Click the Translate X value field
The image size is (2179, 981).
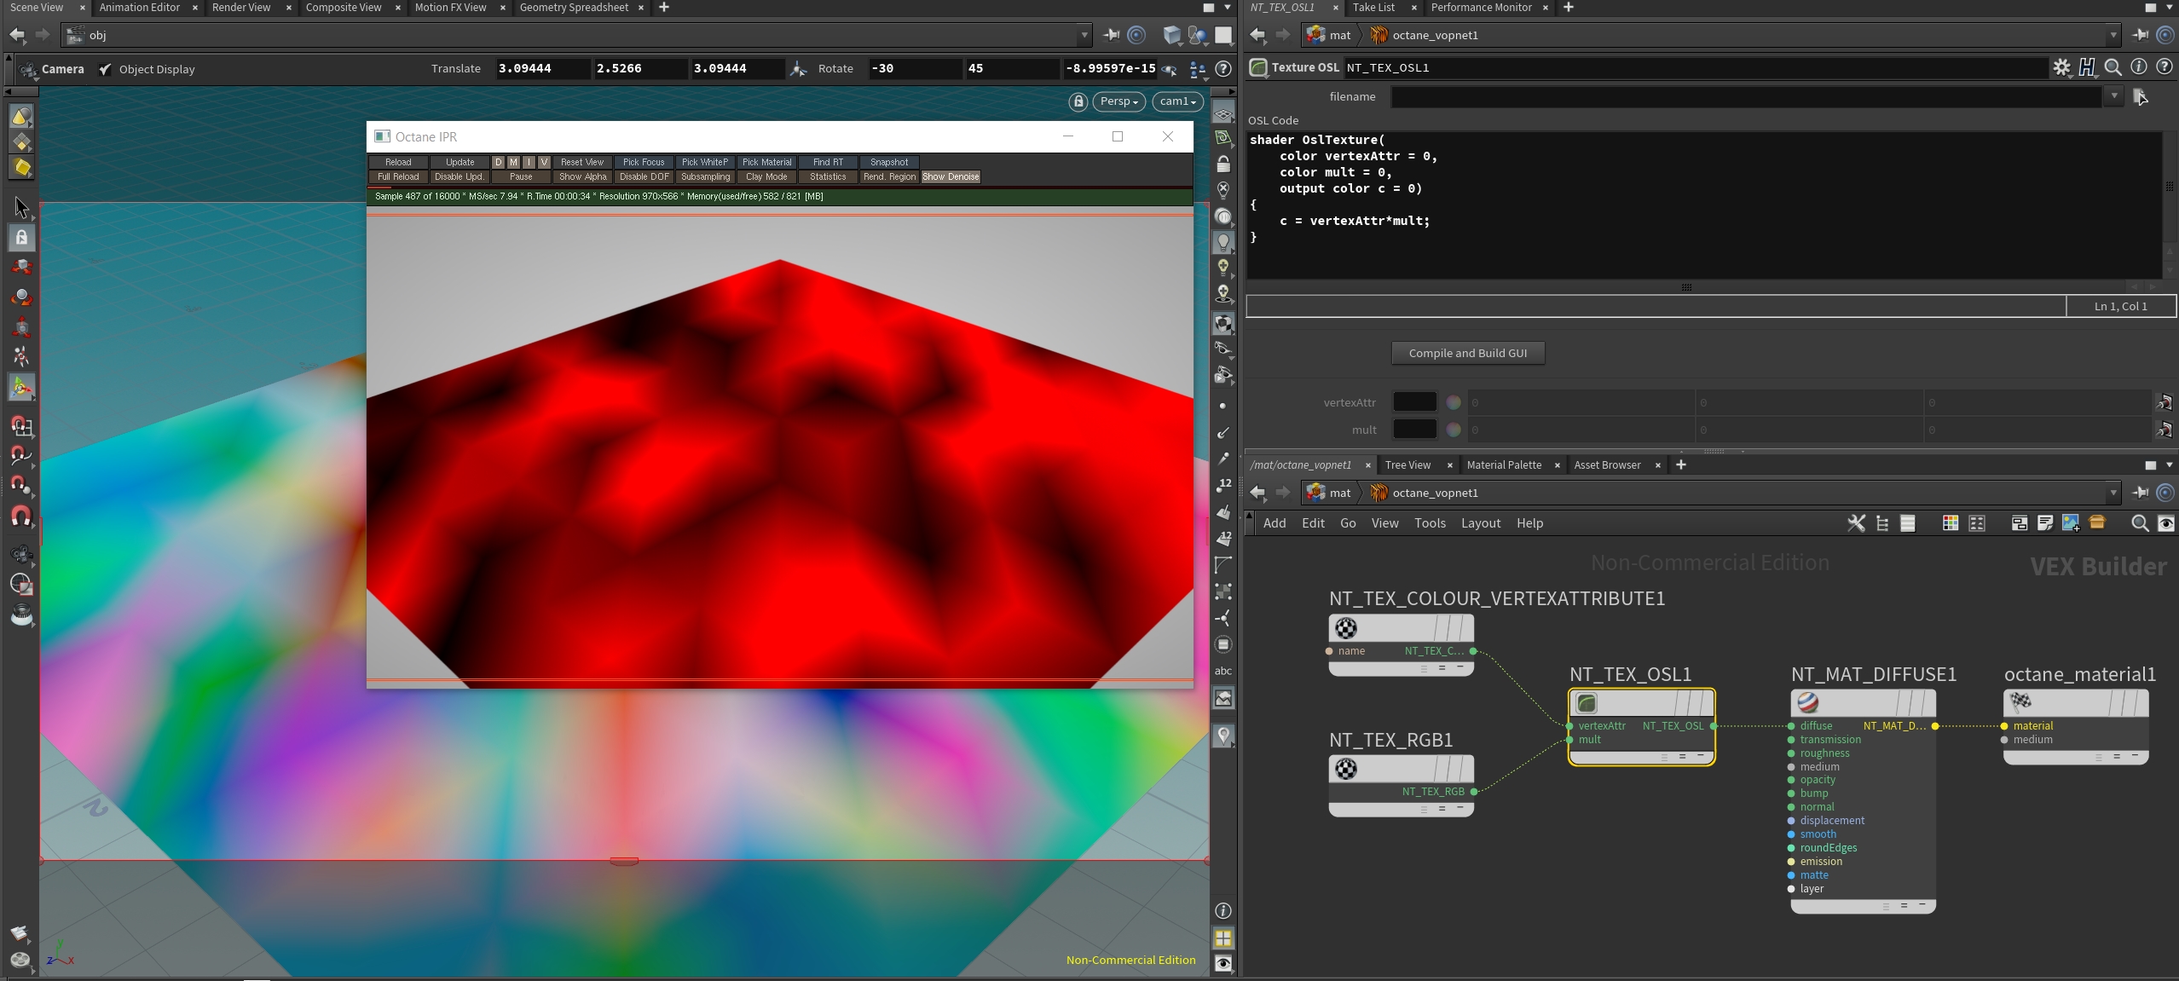pyautogui.click(x=541, y=68)
